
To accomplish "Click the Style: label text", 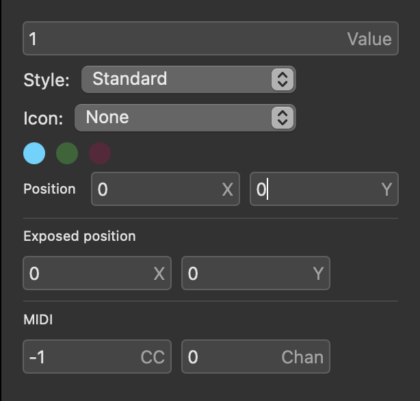I will point(47,79).
